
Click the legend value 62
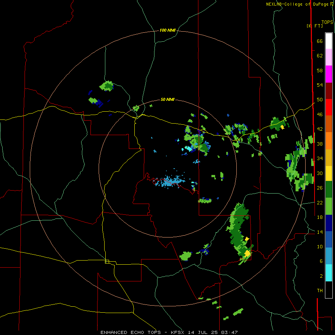(x=320, y=56)
